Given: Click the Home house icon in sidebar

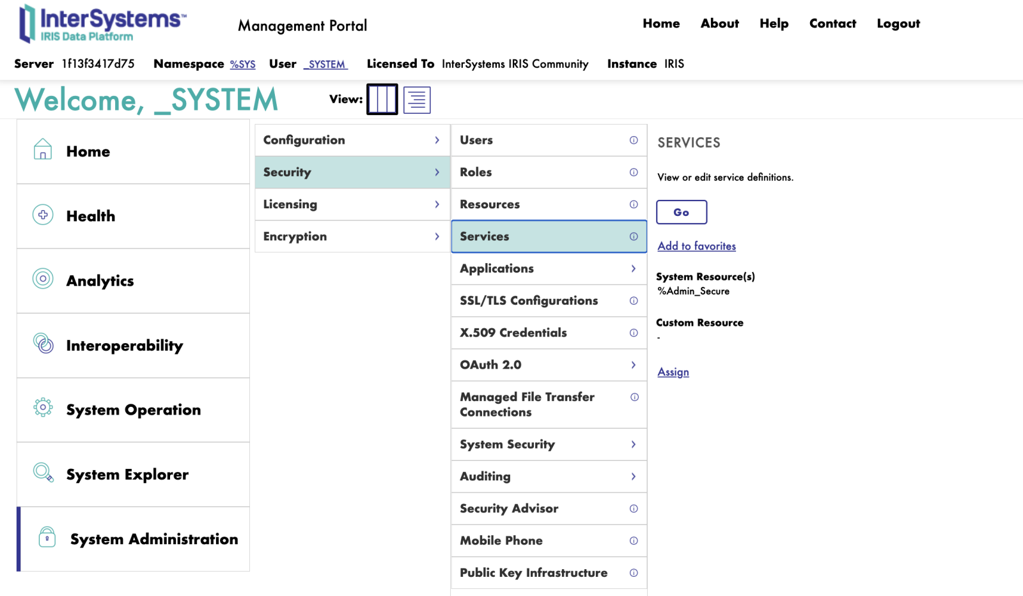Looking at the screenshot, I should (43, 149).
